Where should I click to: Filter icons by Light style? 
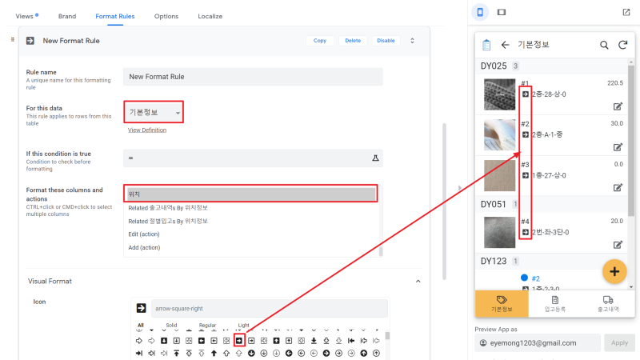pos(244,326)
